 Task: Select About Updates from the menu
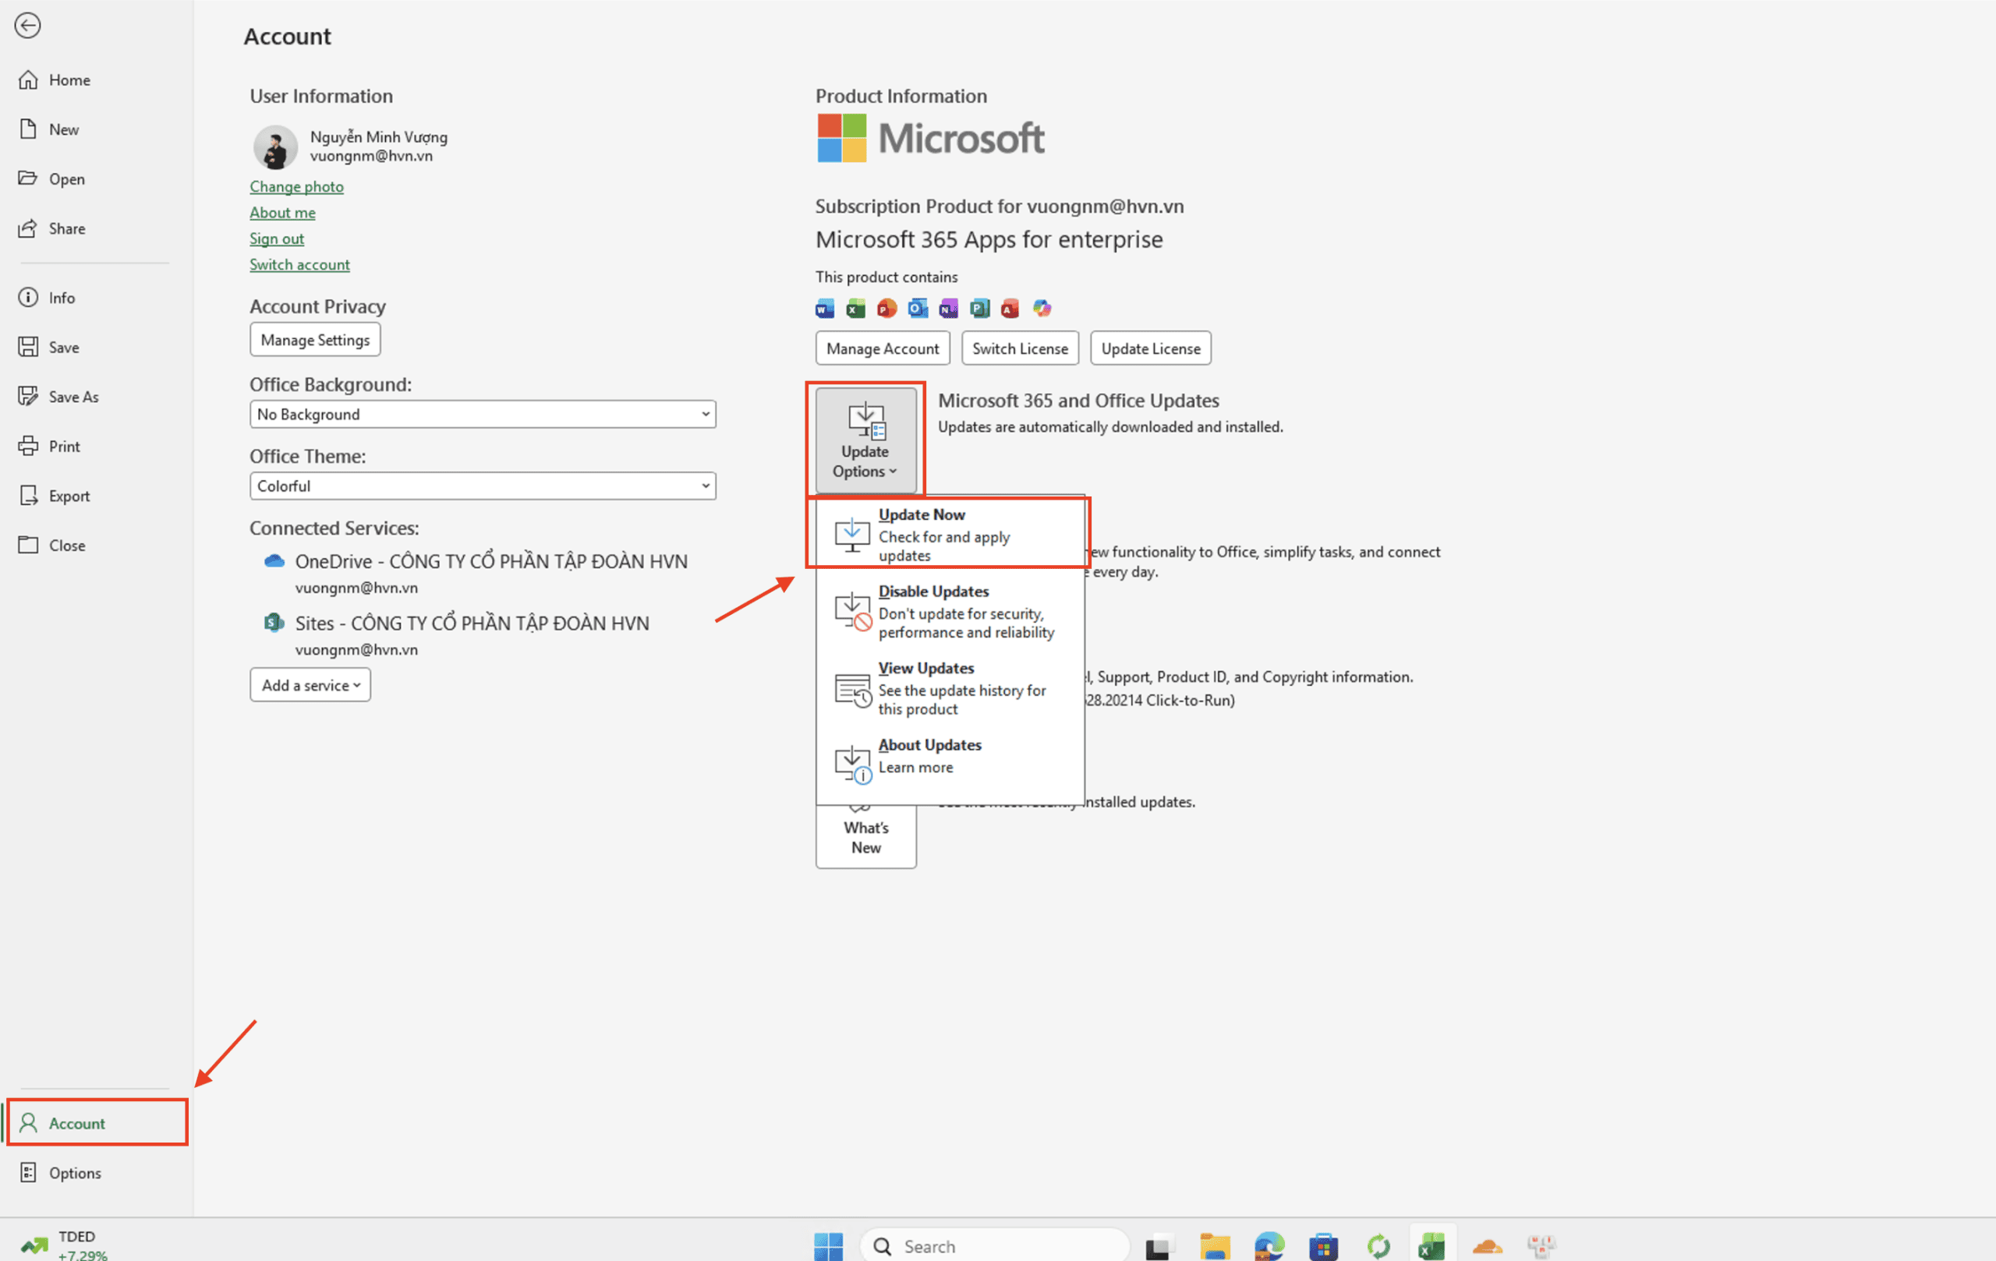(x=950, y=761)
